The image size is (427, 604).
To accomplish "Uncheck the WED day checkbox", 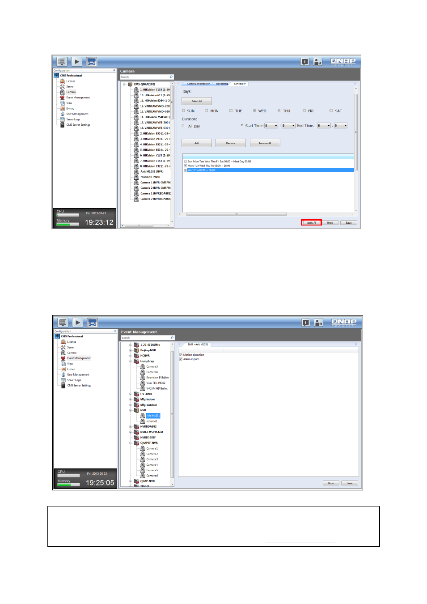I will tap(254, 111).
